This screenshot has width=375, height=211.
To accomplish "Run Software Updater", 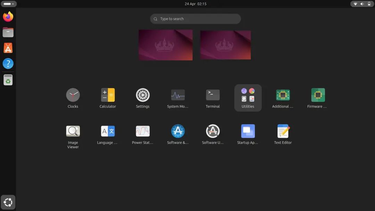I will (x=212, y=131).
